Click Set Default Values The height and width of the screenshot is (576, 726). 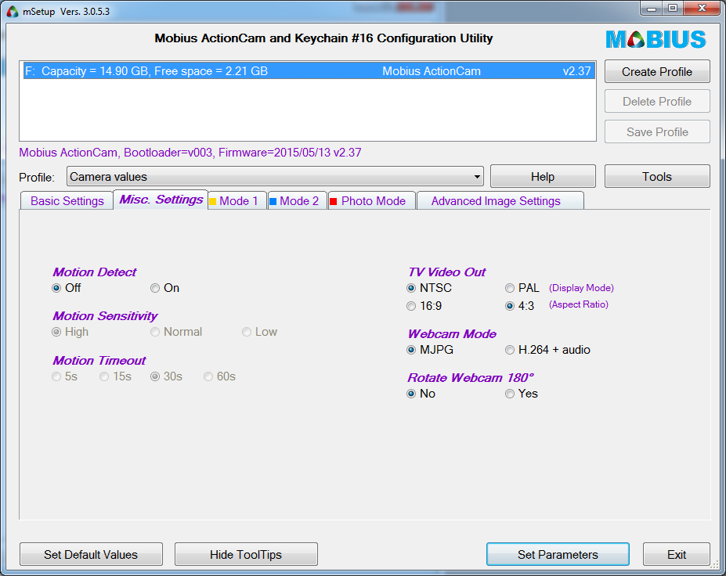[91, 554]
